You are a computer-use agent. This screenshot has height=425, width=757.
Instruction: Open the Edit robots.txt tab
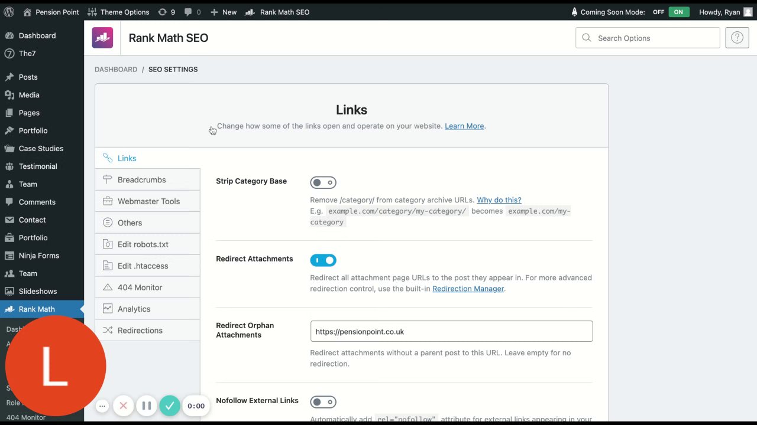pos(143,244)
